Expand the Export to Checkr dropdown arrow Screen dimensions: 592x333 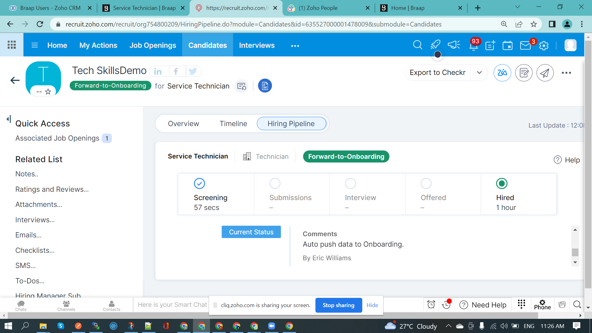pyautogui.click(x=479, y=72)
